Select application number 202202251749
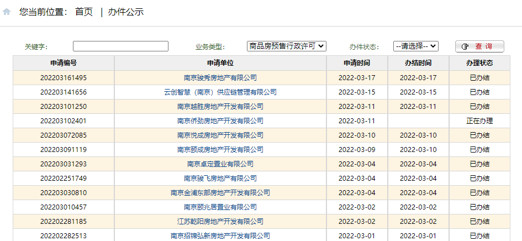522x241 pixels. (64, 179)
